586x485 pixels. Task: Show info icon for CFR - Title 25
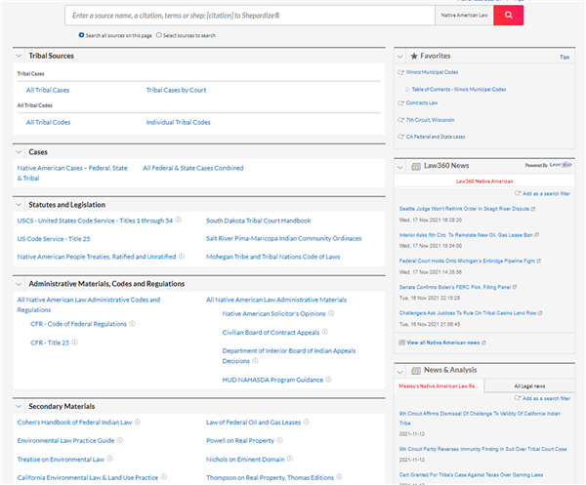click(x=75, y=342)
